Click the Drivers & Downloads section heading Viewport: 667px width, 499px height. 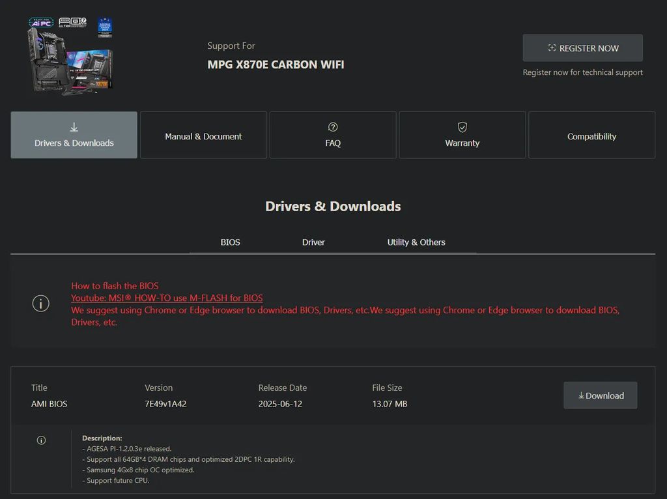(333, 207)
